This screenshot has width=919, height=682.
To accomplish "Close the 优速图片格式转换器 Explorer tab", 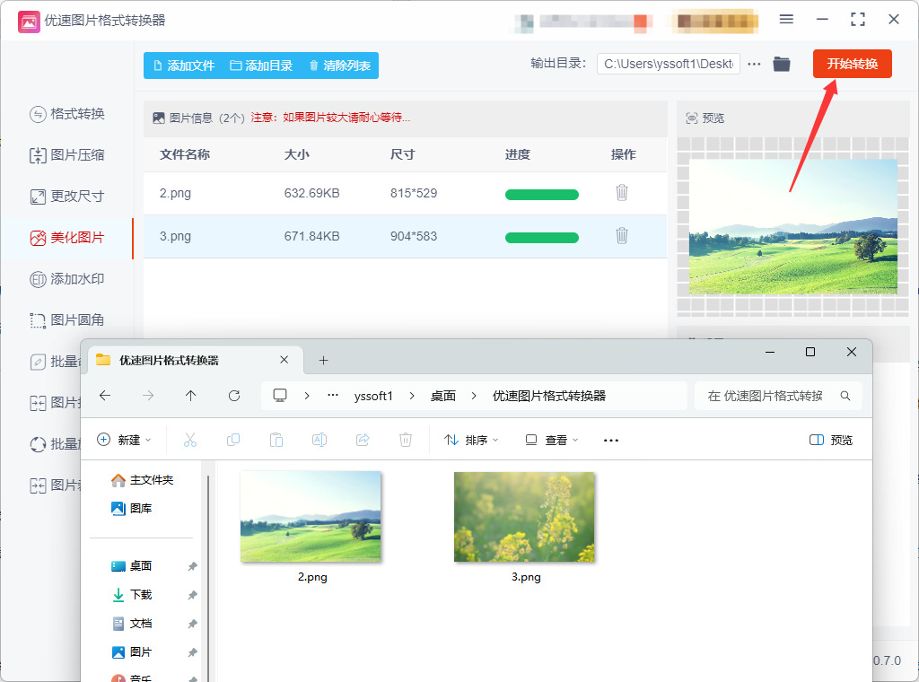I will click(284, 360).
